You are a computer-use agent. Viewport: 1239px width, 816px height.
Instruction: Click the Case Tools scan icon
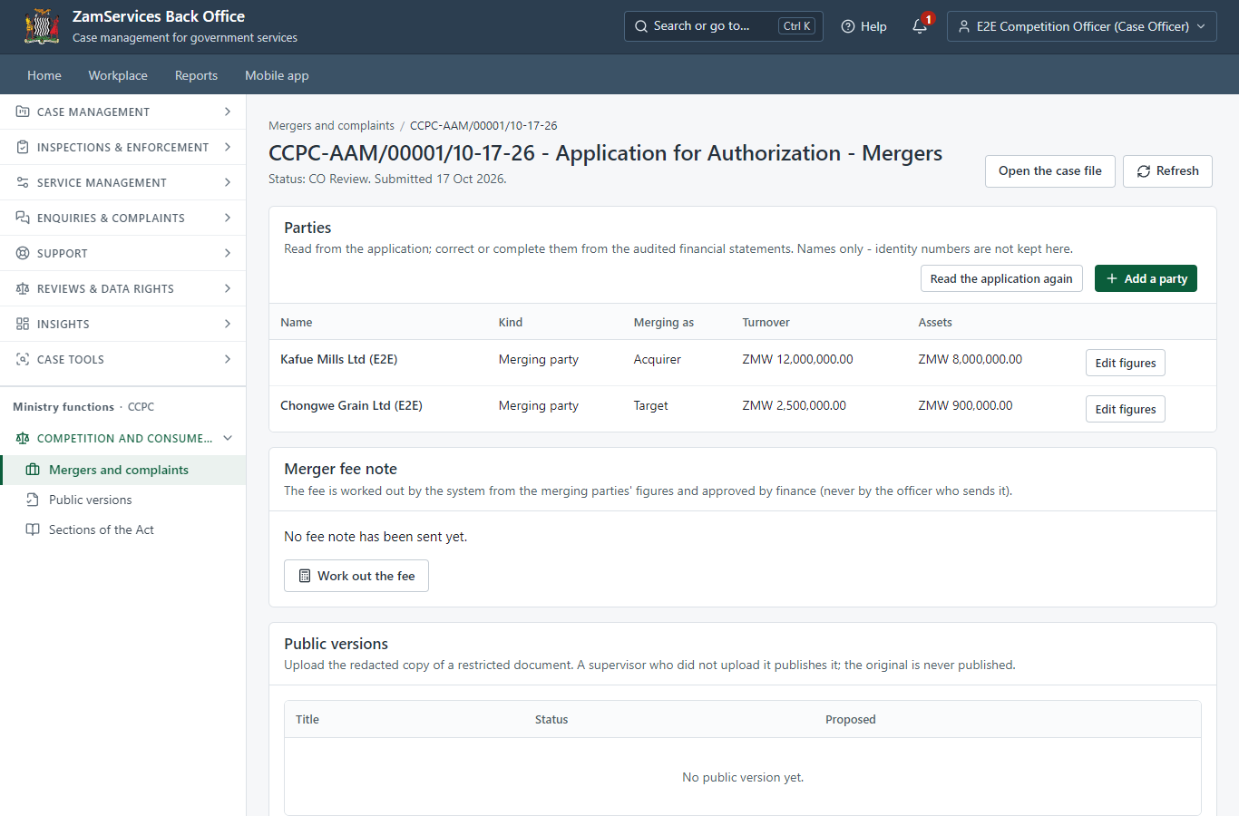click(x=23, y=359)
